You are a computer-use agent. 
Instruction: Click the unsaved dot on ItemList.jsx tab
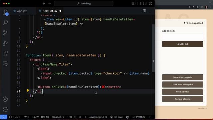pyautogui.click(x=60, y=11)
